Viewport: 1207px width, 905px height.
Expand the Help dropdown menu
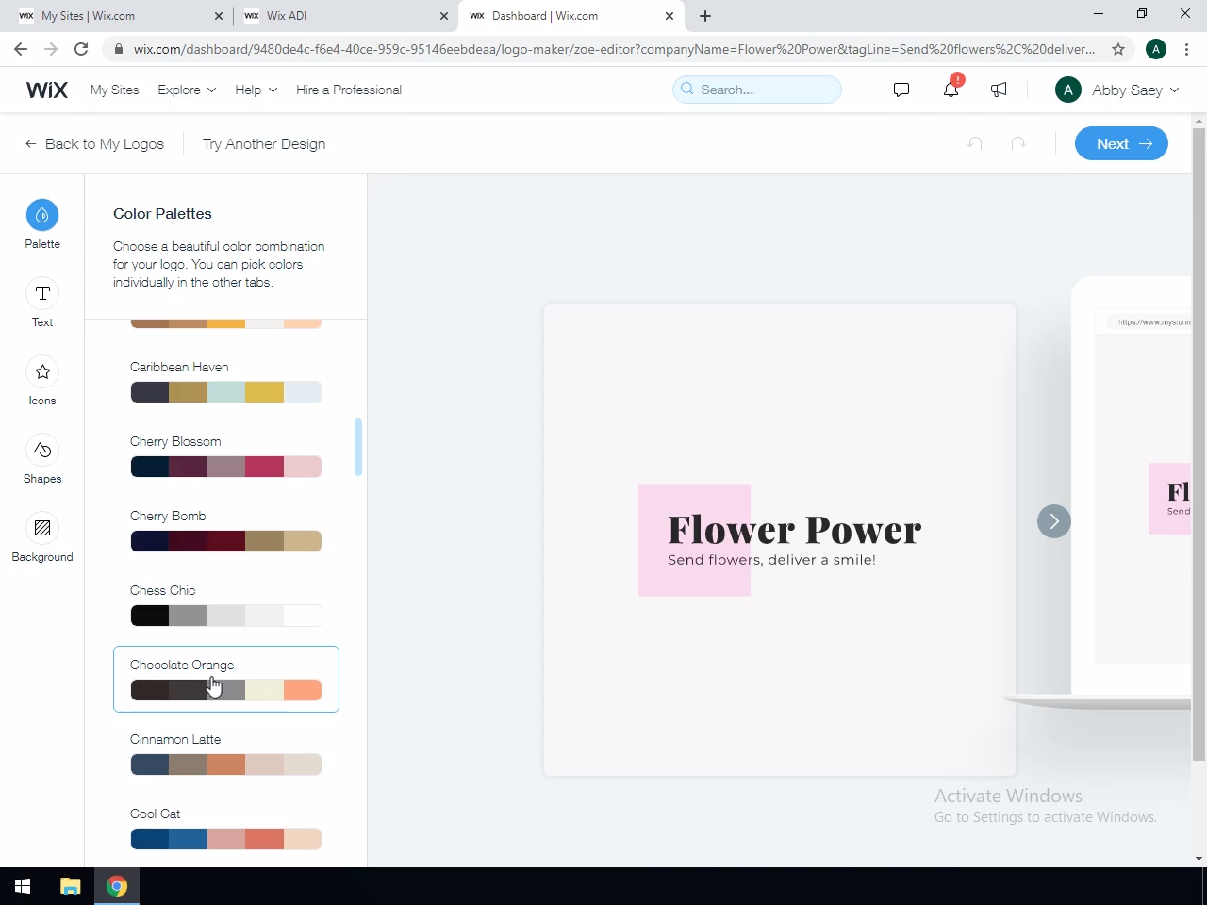coord(256,90)
